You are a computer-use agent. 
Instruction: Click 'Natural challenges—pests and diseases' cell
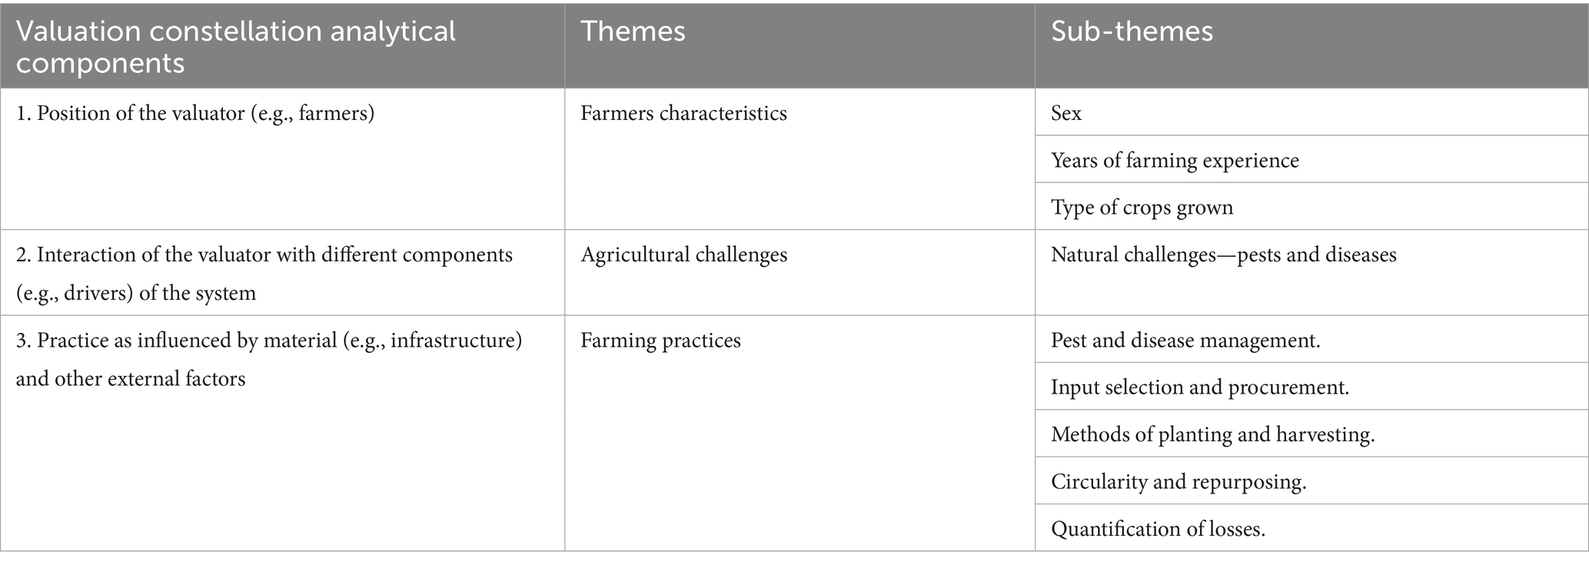[1223, 254]
